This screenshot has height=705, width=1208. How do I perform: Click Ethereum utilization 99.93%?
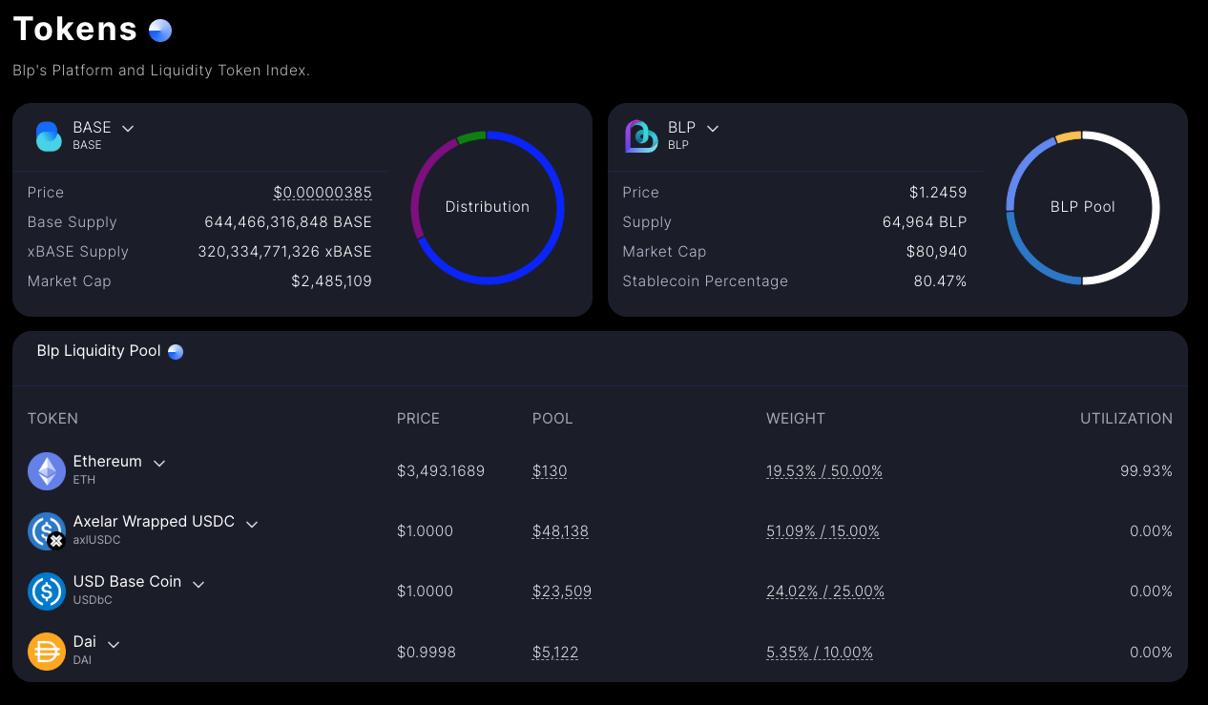[x=1146, y=471]
